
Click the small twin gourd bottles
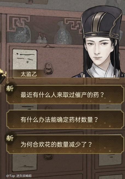click(x=42, y=38)
